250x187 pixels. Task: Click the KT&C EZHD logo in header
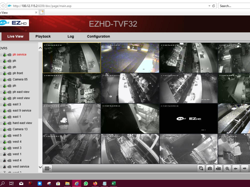tap(14, 23)
